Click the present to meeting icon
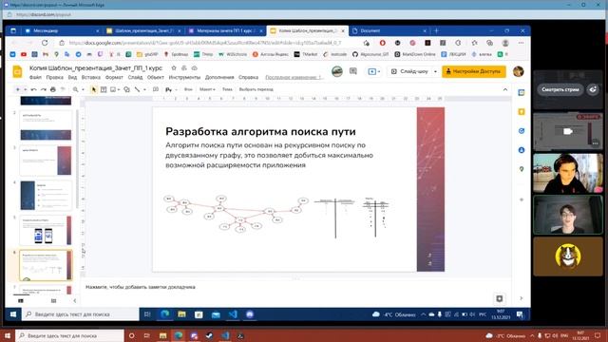This screenshot has height=342, width=608. pyautogui.click(x=372, y=72)
